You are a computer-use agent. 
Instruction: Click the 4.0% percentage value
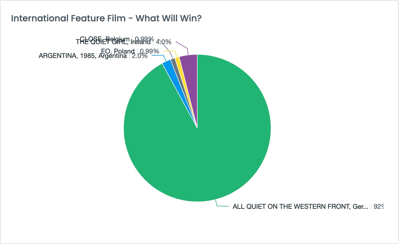tap(163, 42)
